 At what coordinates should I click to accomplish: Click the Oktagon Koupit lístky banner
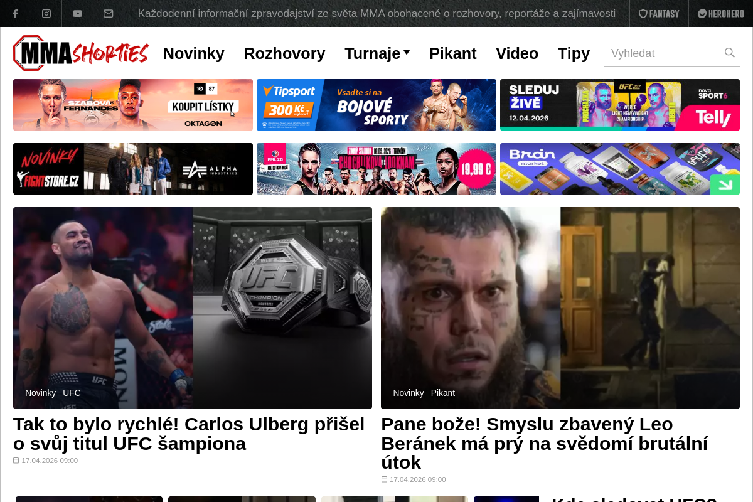pos(133,105)
